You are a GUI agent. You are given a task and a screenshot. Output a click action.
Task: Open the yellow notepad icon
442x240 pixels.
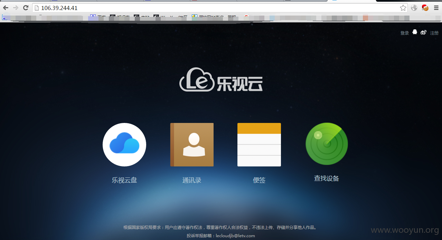pos(259,145)
